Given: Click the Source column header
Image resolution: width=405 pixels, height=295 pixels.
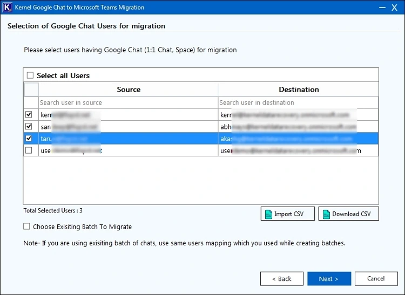Looking at the screenshot, I should click(x=129, y=90).
